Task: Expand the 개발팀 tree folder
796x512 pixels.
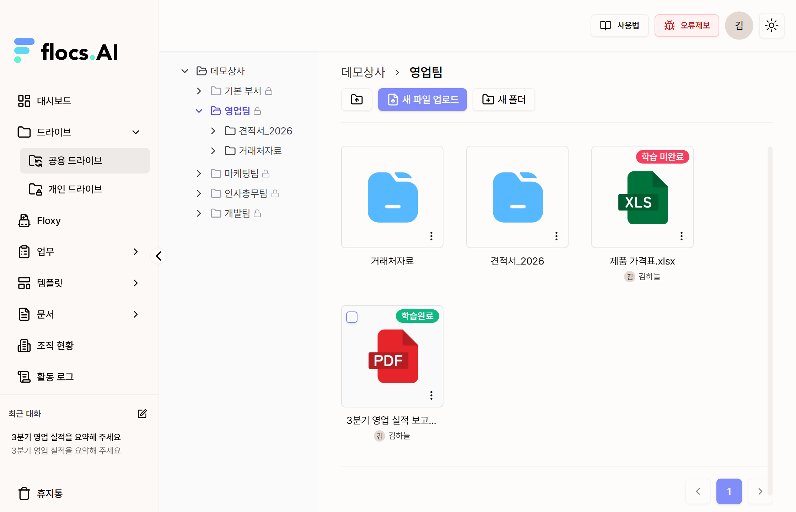Action: click(x=199, y=213)
